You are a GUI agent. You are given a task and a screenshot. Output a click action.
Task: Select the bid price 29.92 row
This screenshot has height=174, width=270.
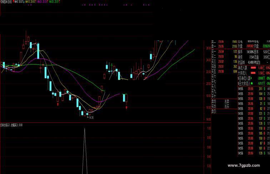224,61
